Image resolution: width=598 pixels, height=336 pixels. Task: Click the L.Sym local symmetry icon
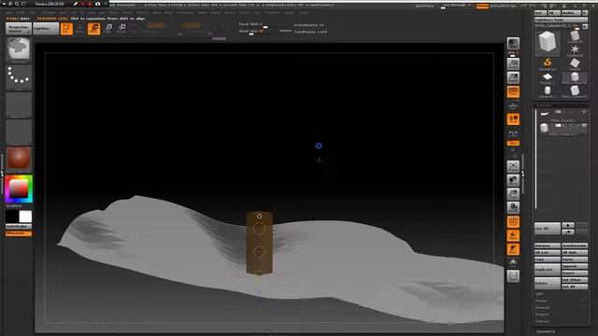(513, 133)
